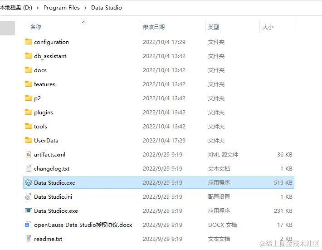
Task: Click the tools folder icon
Action: pos(28,126)
